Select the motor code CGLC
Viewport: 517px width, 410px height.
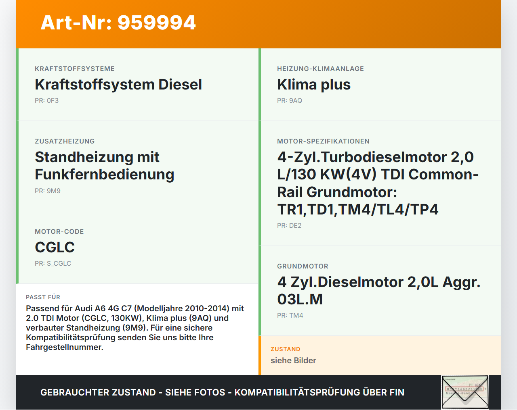[55, 248]
